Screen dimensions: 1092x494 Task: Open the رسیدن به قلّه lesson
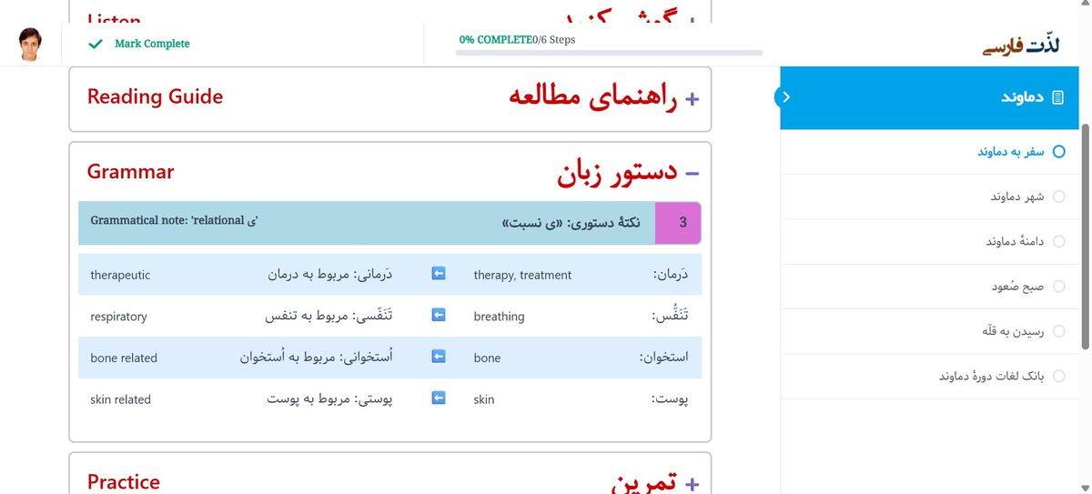point(1011,331)
